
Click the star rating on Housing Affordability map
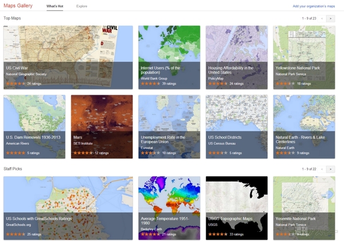point(218,84)
